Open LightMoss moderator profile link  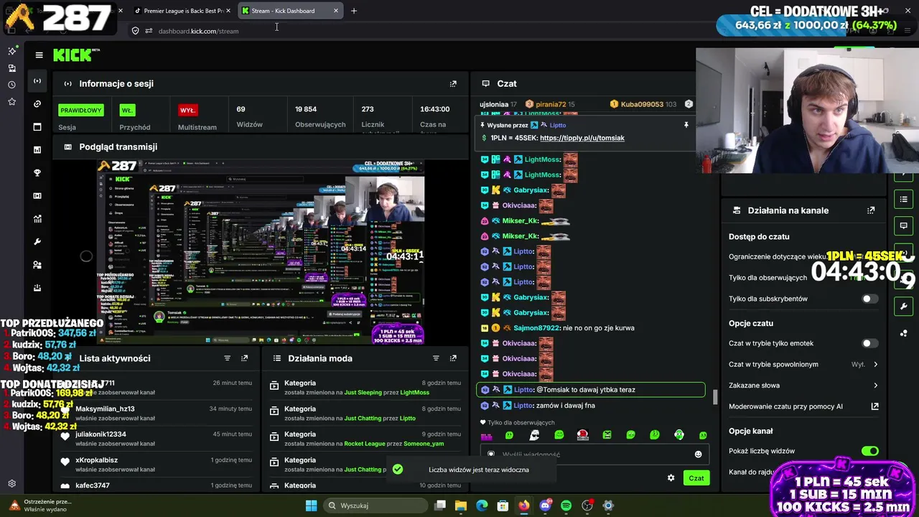tap(415, 393)
